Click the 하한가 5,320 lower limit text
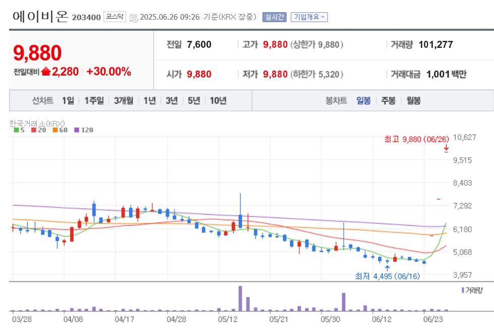The image size is (494, 333). [316, 74]
